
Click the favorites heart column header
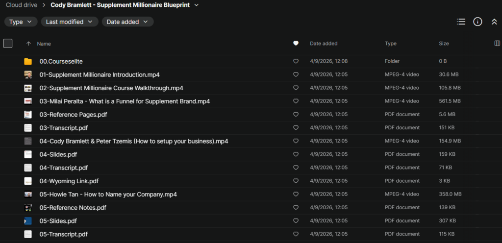(296, 44)
